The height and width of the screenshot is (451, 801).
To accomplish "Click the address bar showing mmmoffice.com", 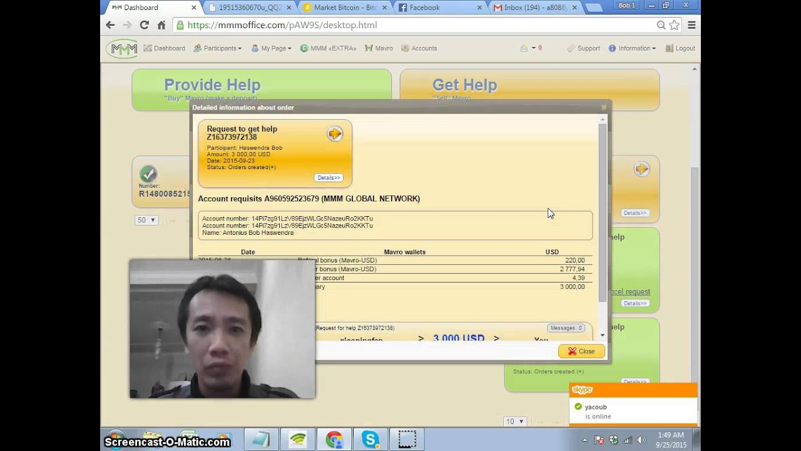I will click(413, 25).
